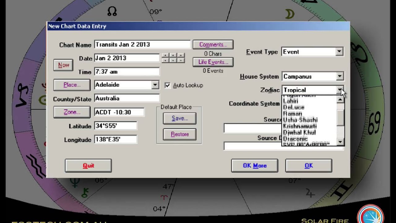This screenshot has width=396, height=223.
Task: Click the first date stepper up arrow
Action: 166,55
